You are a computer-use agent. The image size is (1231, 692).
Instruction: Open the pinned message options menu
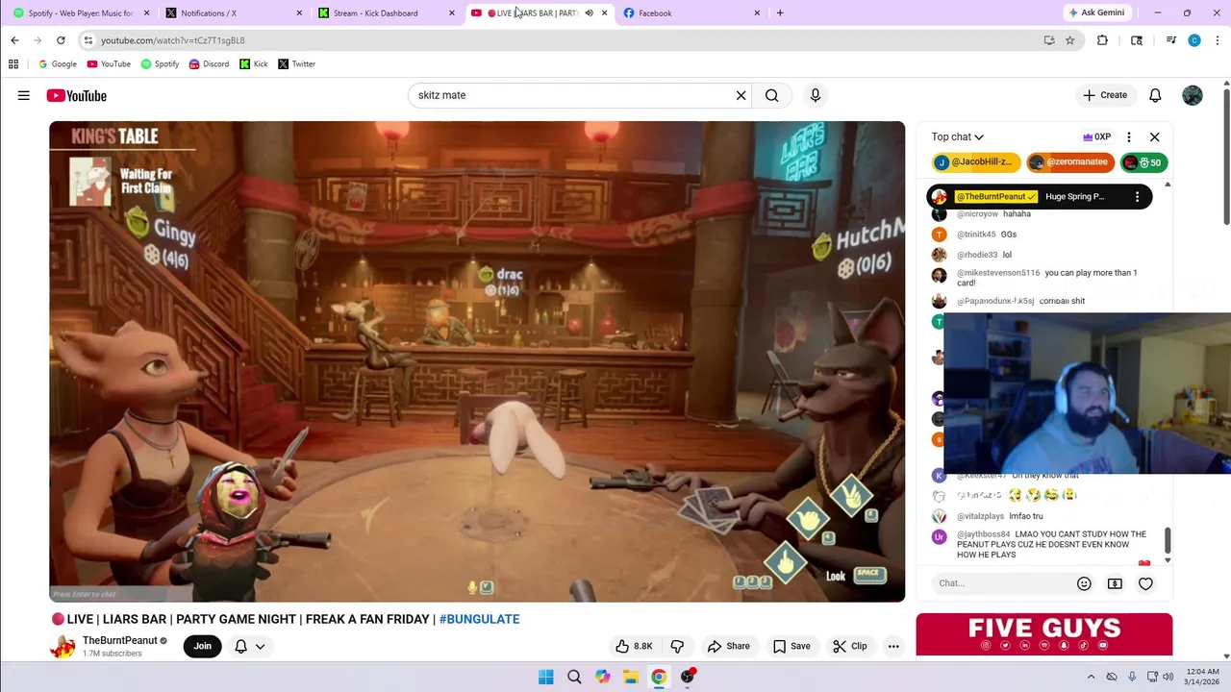(x=1137, y=196)
